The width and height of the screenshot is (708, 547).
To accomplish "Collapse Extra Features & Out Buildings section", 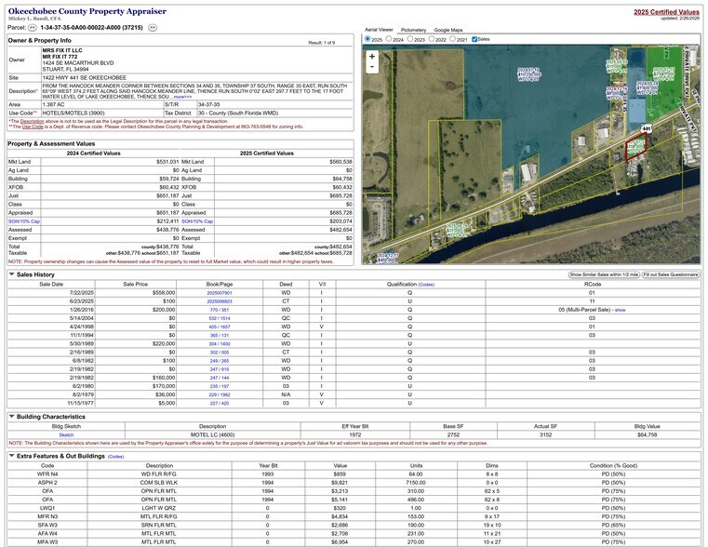I will click(11, 456).
